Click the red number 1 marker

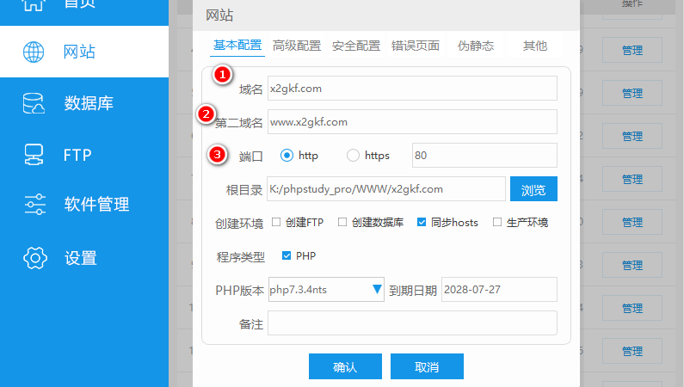[223, 75]
